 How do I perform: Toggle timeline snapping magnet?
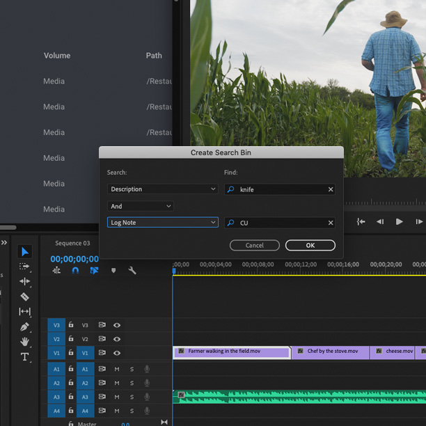75,271
